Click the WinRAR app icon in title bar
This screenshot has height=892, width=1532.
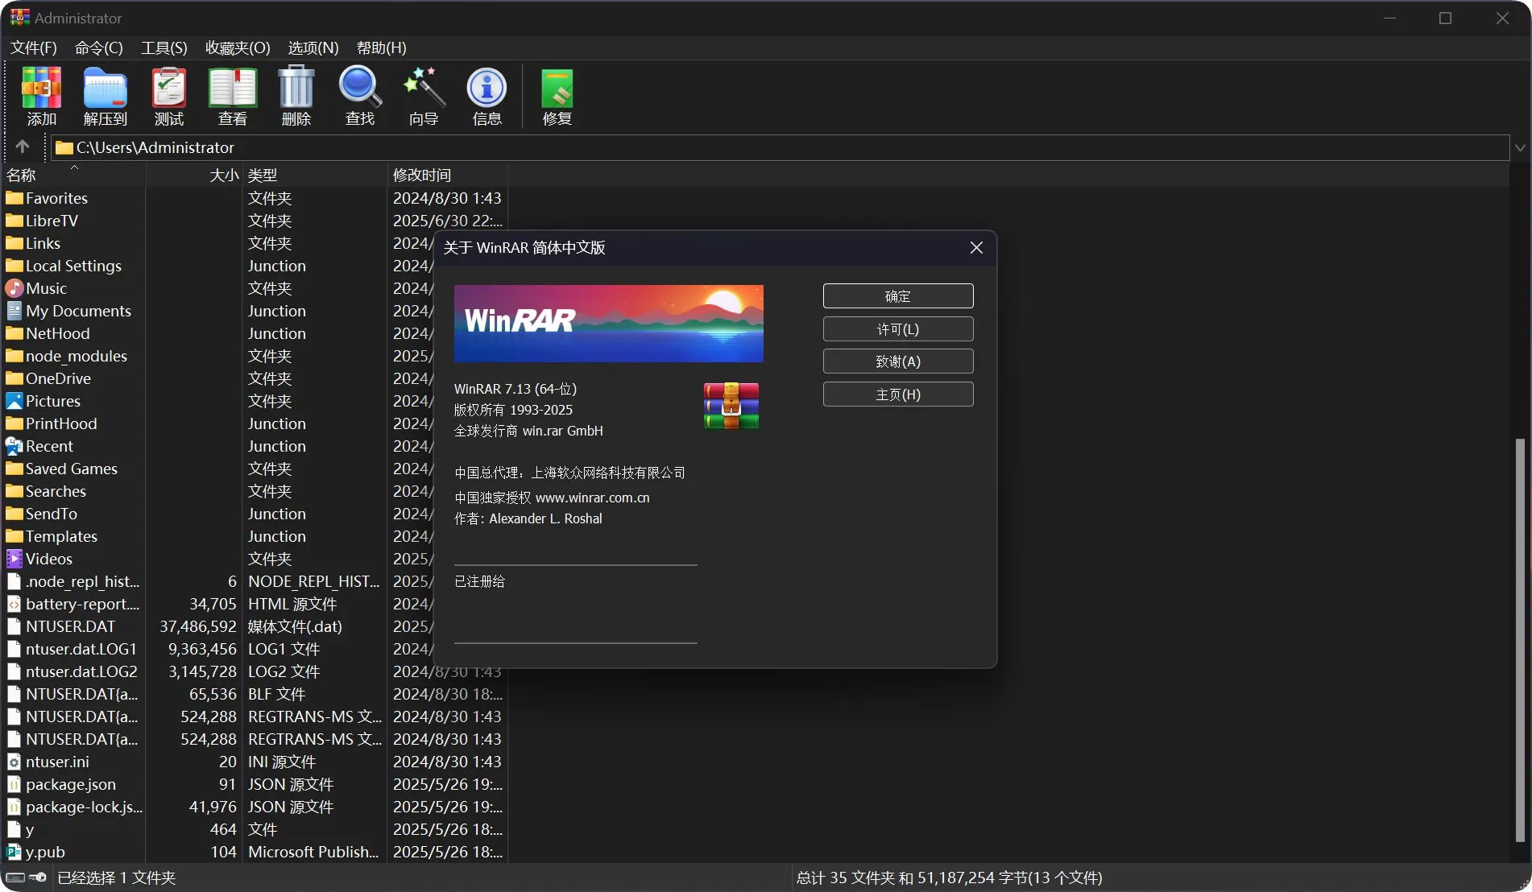coord(19,17)
